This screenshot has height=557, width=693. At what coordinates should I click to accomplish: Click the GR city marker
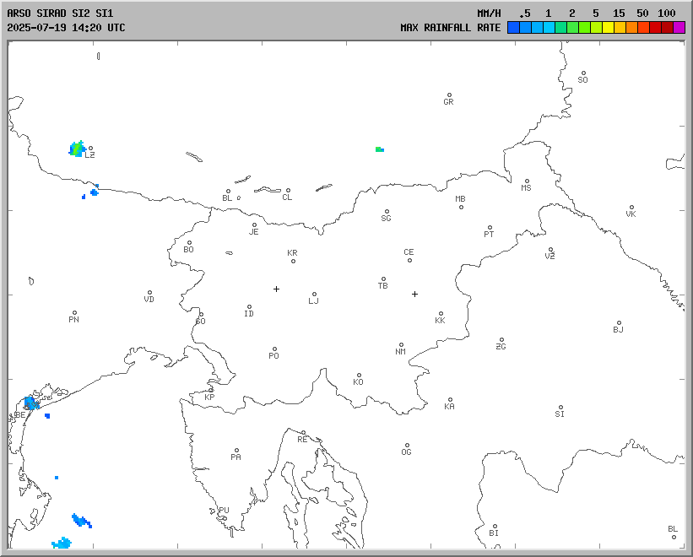449,95
